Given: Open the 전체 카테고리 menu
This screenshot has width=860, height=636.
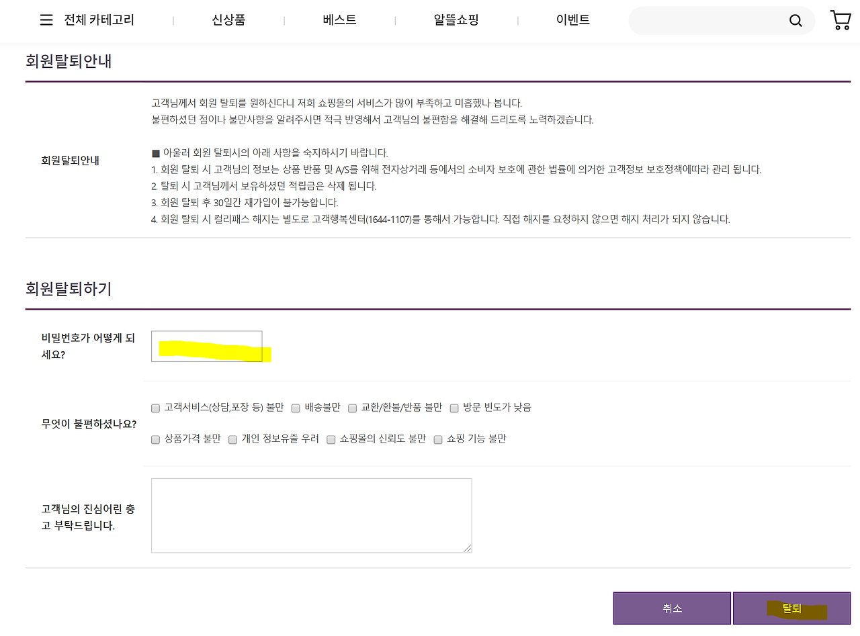Looking at the screenshot, I should pos(99,19).
